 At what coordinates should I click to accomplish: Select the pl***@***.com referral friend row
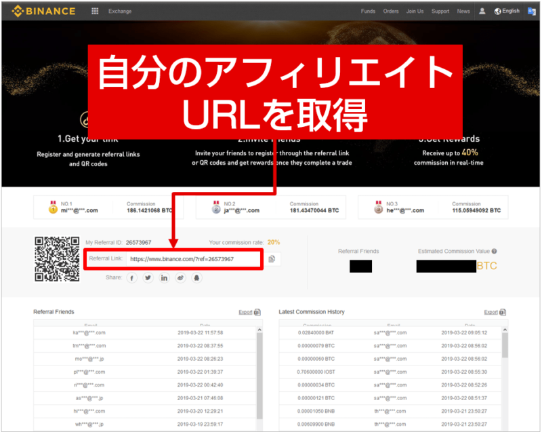(145, 372)
